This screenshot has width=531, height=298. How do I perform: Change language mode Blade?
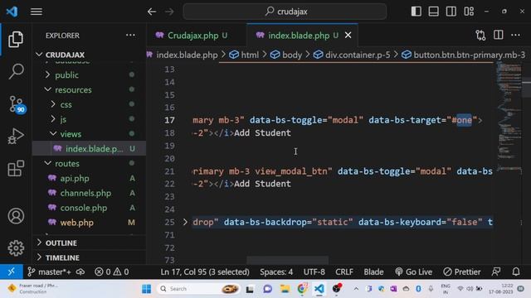(x=373, y=272)
